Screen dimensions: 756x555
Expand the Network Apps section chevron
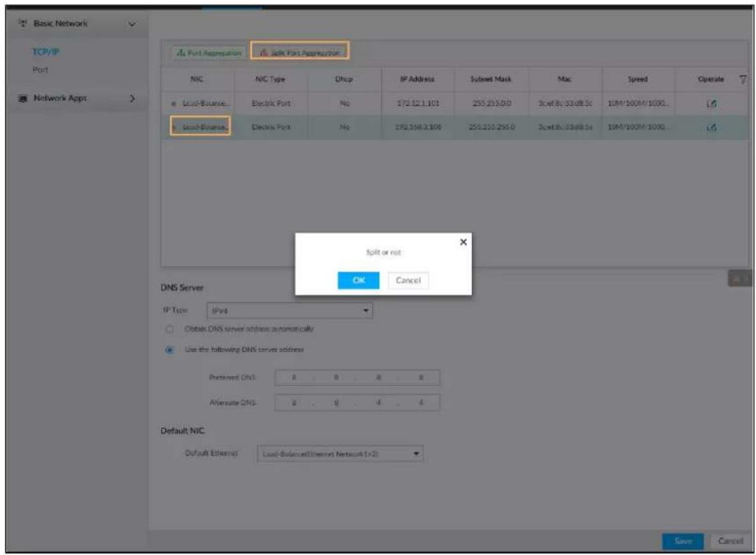pyautogui.click(x=132, y=98)
